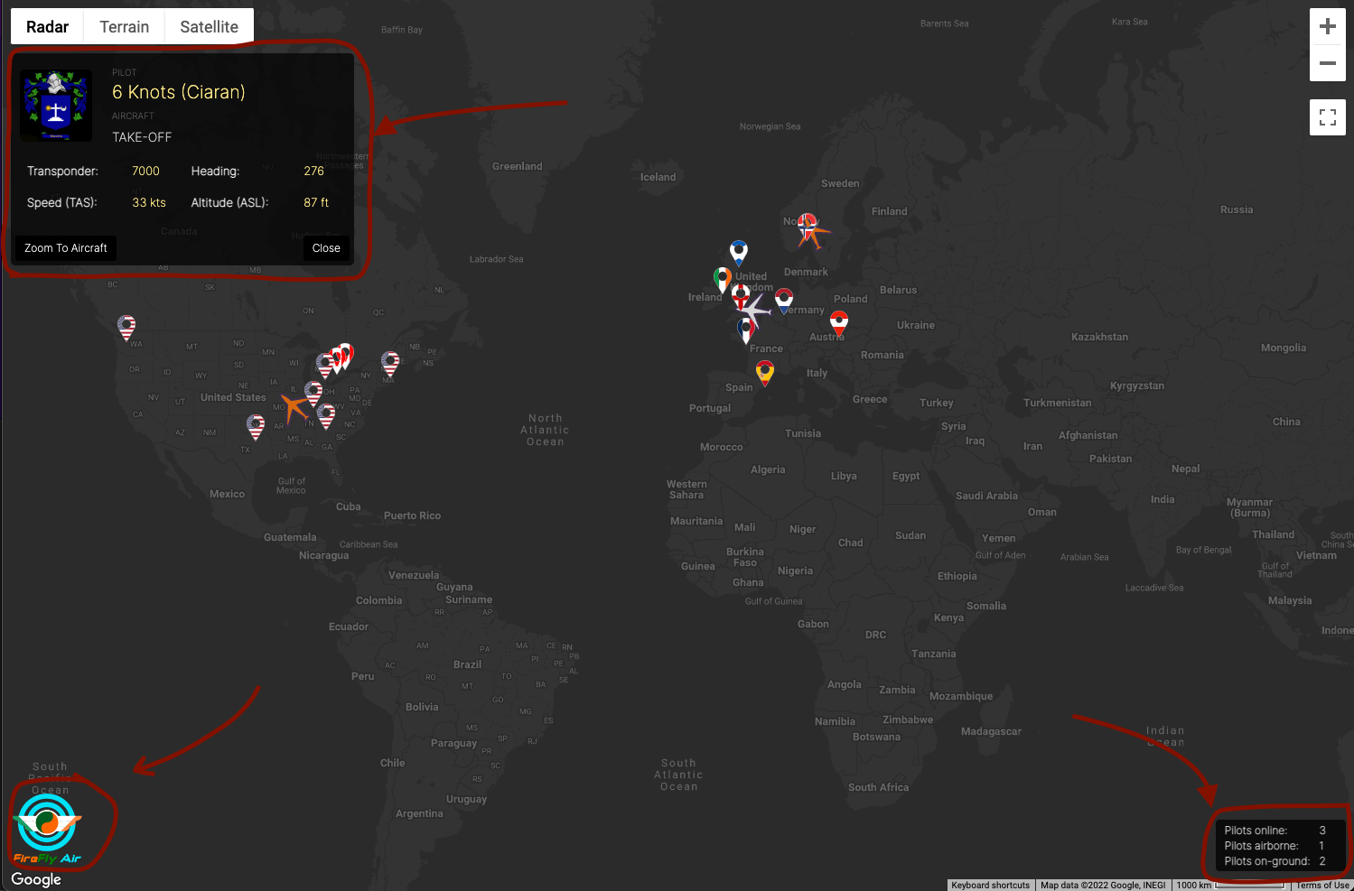Click the orange aircraft over the United States
This screenshot has height=891, width=1354.
coord(294,405)
